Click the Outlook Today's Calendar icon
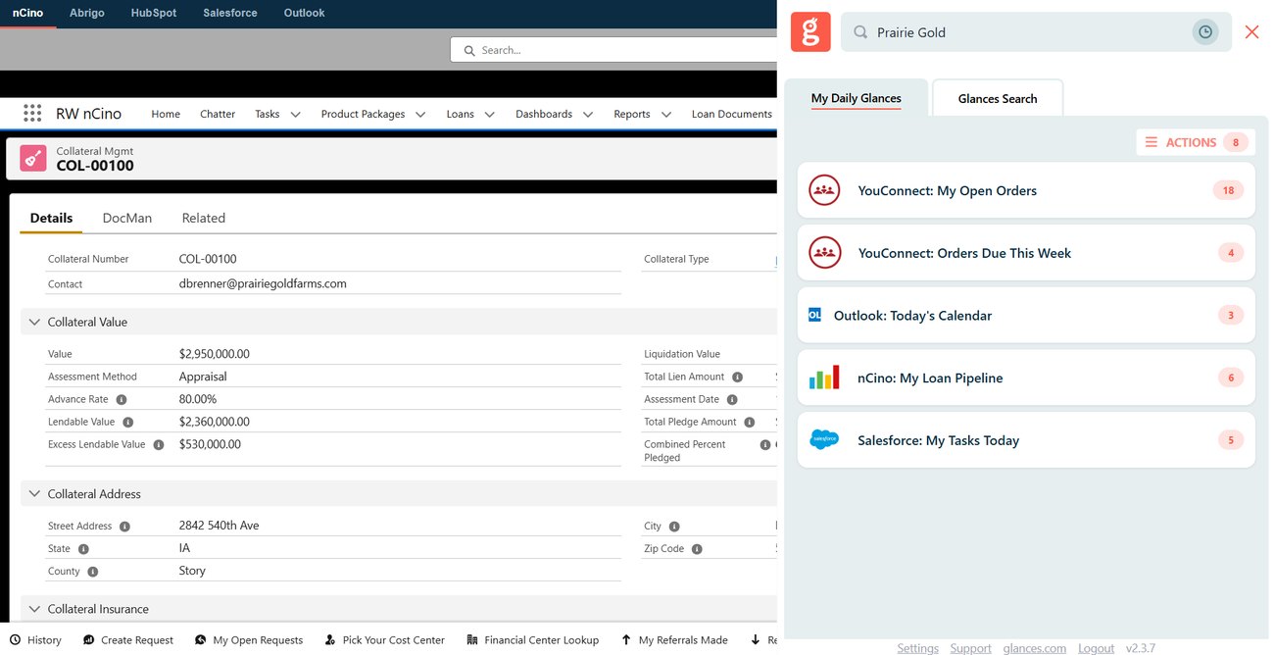The height and width of the screenshot is (655, 1274). coord(814,315)
